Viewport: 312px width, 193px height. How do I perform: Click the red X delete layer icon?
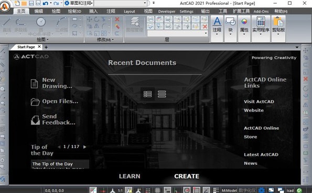(x=205, y=26)
